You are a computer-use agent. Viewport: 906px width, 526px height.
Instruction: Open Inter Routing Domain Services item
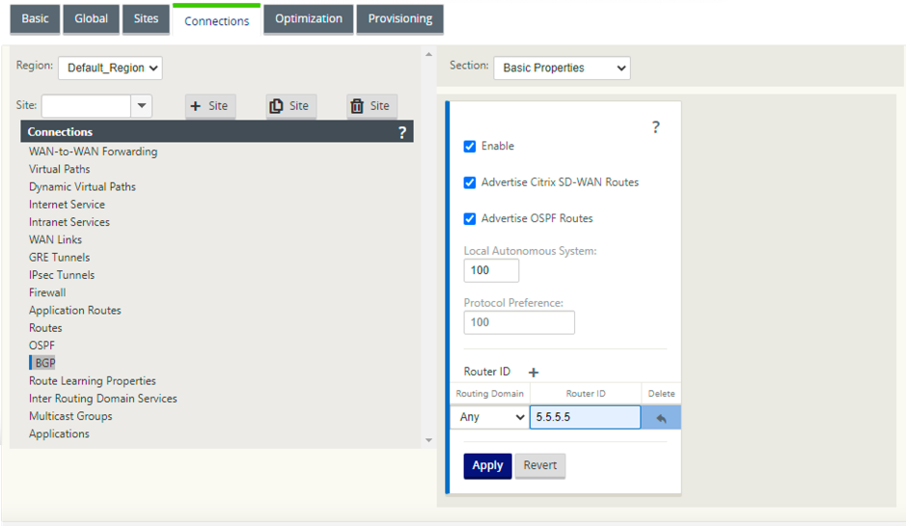pyautogui.click(x=103, y=399)
